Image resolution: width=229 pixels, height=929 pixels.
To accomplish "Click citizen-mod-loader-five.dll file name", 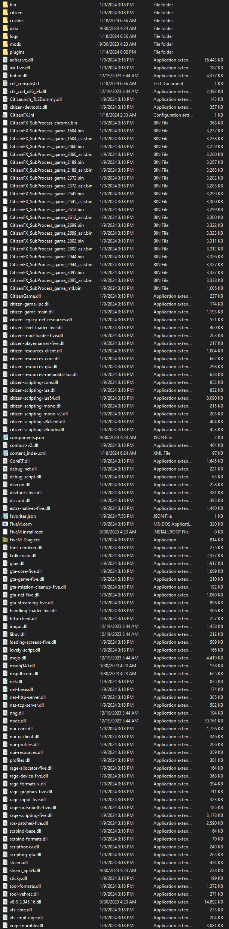I will coord(36,335).
